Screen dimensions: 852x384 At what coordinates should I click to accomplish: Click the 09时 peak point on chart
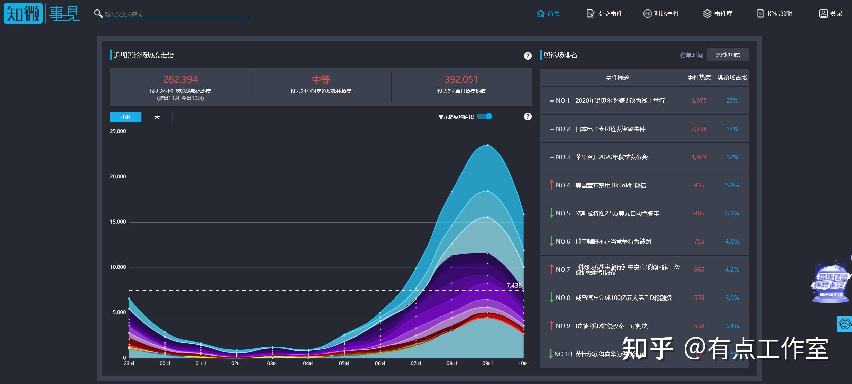[x=488, y=145]
